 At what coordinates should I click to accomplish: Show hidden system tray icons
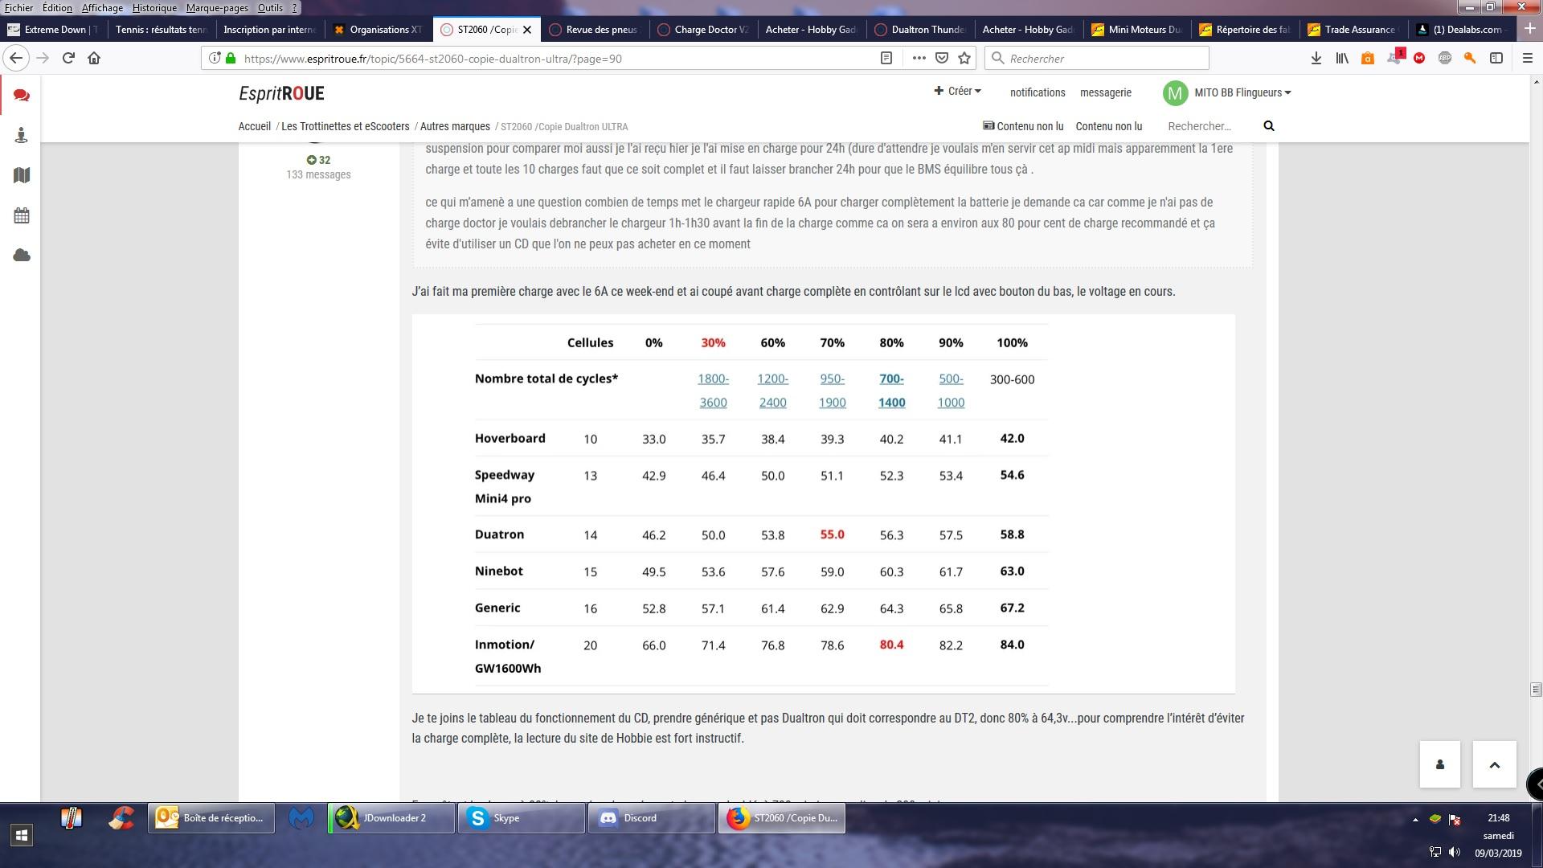click(1415, 819)
